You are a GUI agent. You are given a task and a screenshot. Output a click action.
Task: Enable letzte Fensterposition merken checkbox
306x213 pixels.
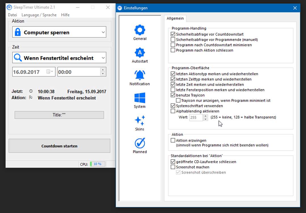click(173, 90)
